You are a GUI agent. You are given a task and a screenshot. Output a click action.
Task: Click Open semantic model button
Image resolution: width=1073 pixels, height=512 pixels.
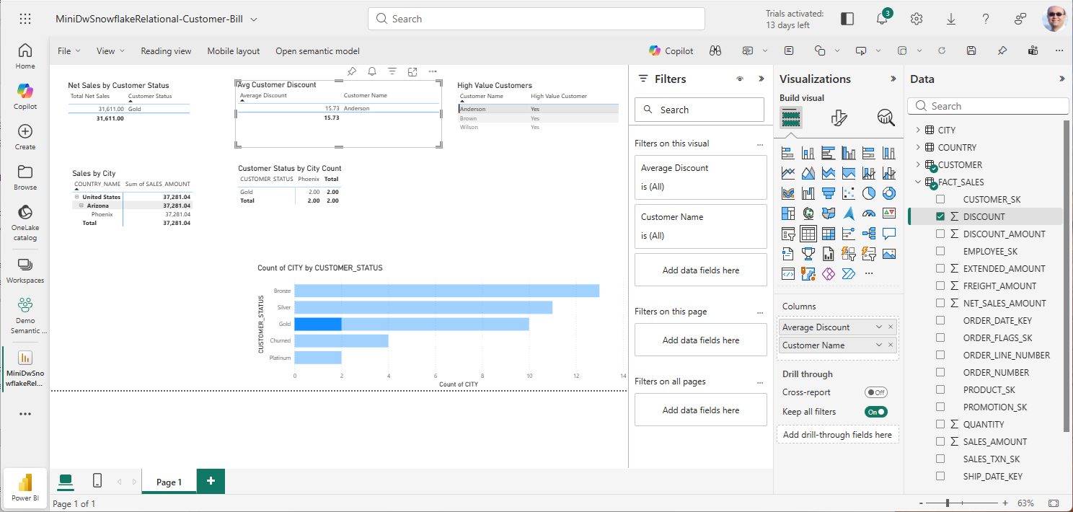[x=317, y=50]
